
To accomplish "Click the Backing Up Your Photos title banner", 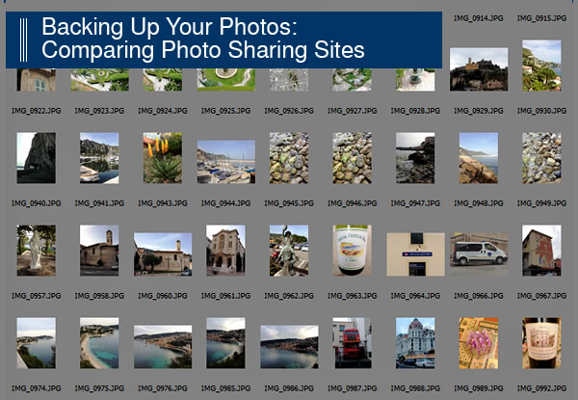I will click(x=223, y=40).
